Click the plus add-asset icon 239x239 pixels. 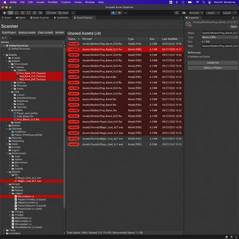pos(3,38)
